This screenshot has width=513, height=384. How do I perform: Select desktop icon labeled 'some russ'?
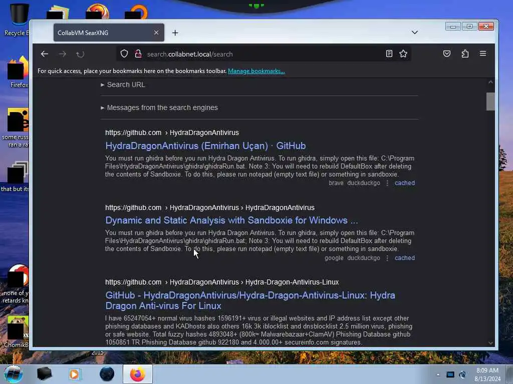[x=16, y=127]
